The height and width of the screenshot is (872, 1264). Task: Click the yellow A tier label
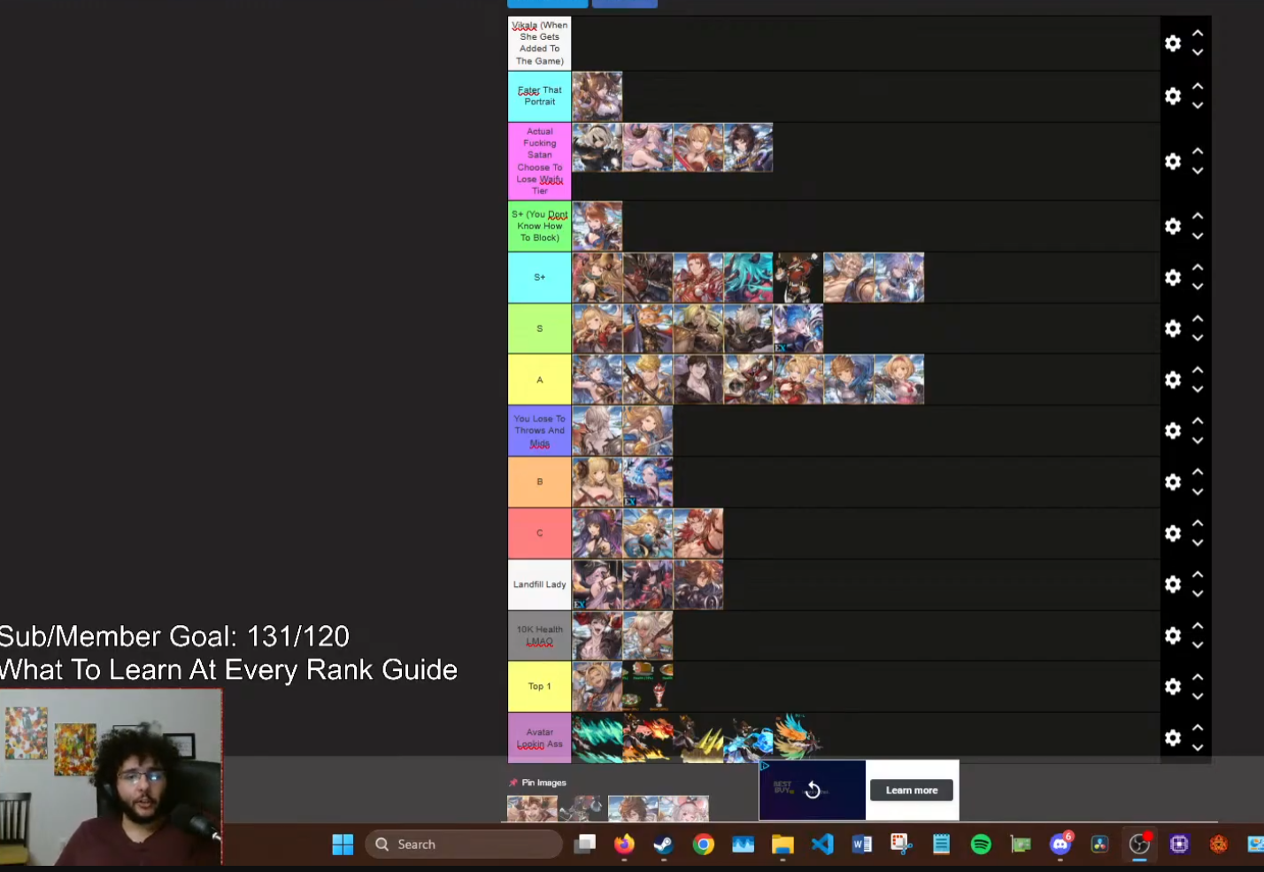[539, 380]
